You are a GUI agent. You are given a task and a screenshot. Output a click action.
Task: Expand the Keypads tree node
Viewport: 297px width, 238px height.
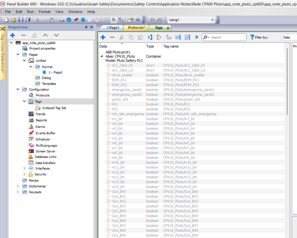tap(18, 192)
